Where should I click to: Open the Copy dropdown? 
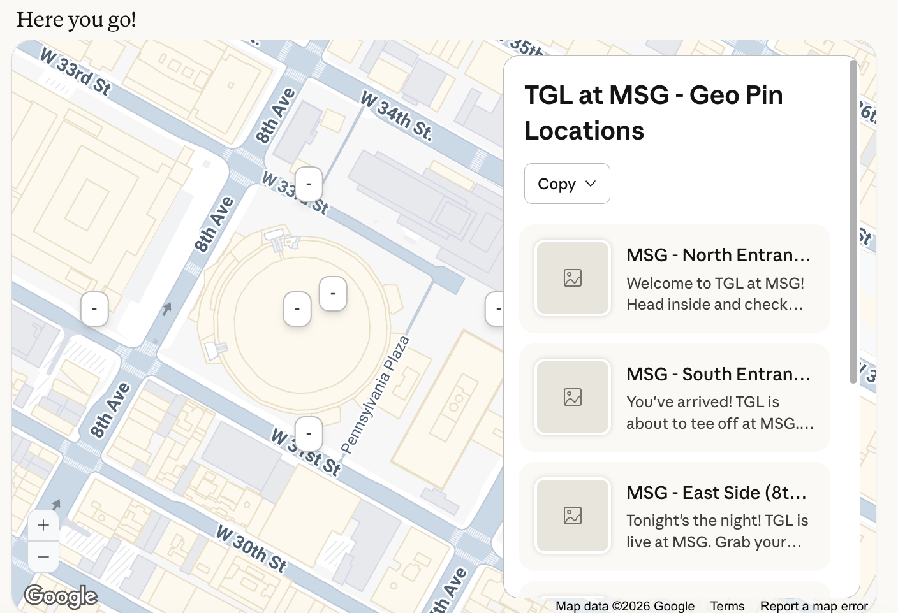(567, 184)
